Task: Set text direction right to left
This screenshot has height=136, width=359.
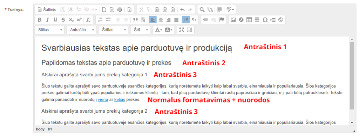Action: [x=194, y=20]
